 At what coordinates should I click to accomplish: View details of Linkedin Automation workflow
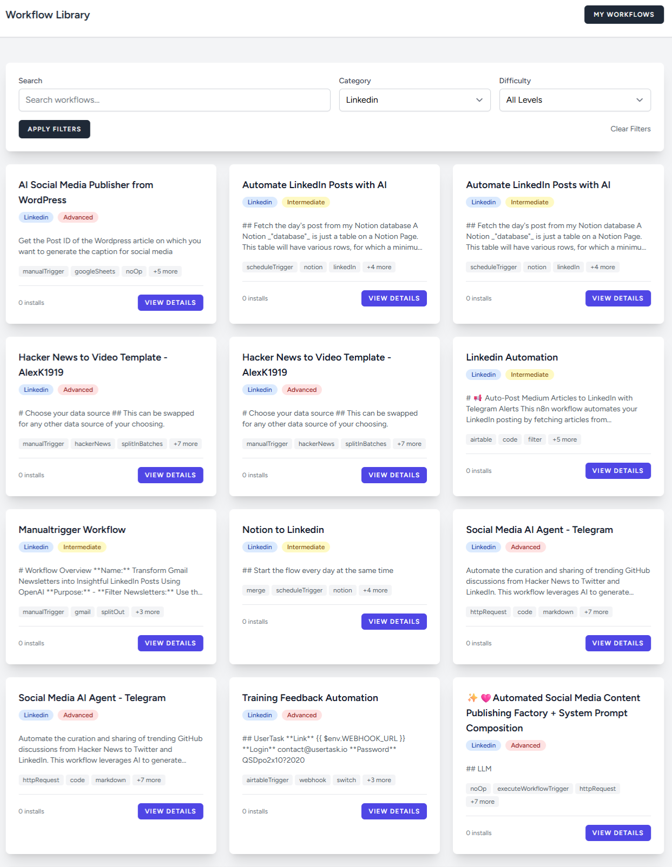pos(618,470)
